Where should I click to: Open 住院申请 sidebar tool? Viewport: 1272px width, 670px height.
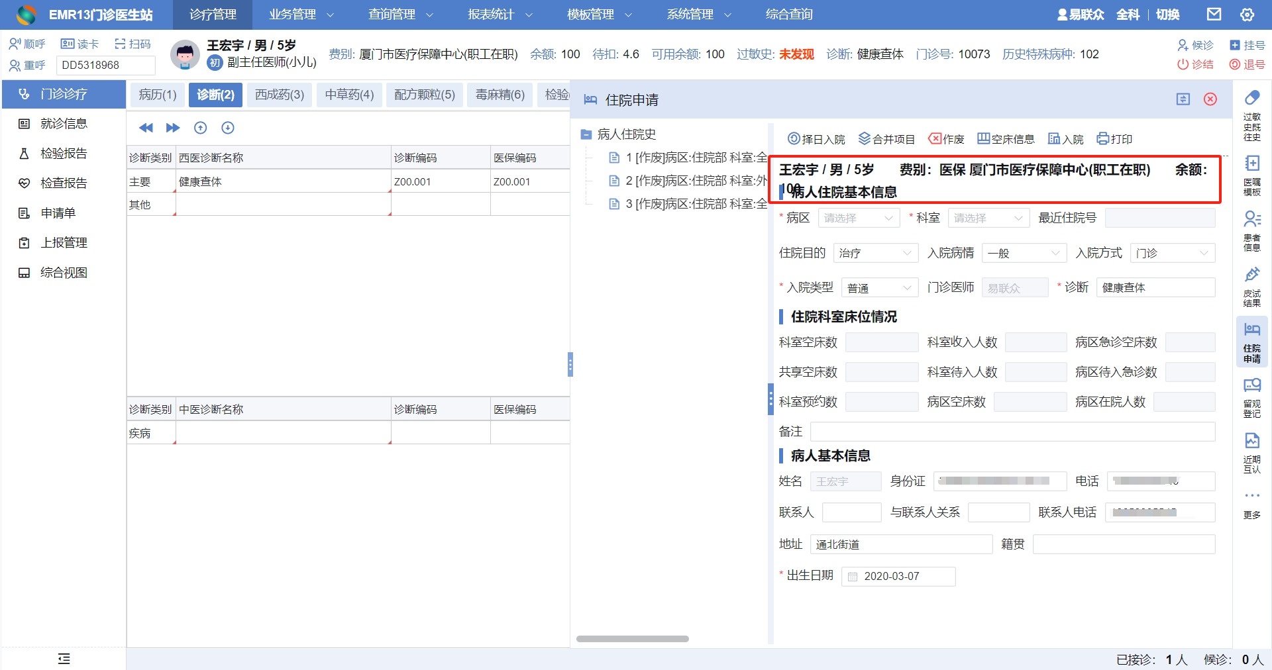1252,342
